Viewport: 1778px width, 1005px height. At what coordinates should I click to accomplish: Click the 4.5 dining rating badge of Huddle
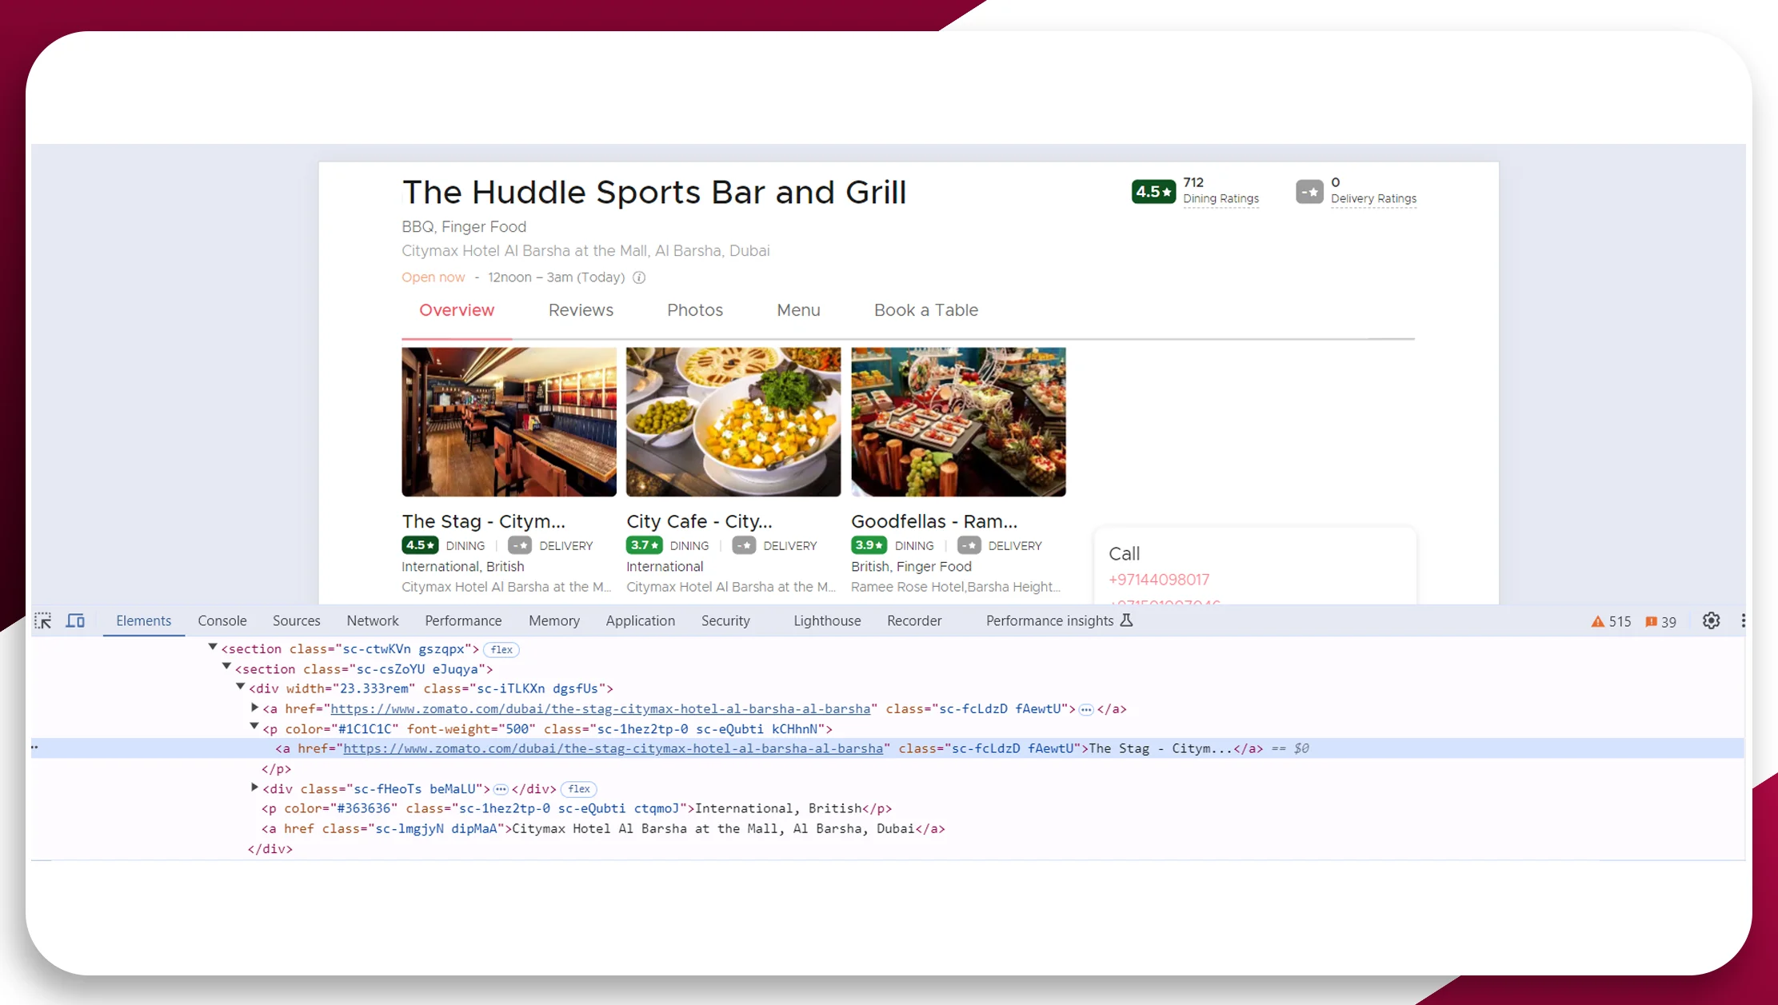click(1153, 192)
